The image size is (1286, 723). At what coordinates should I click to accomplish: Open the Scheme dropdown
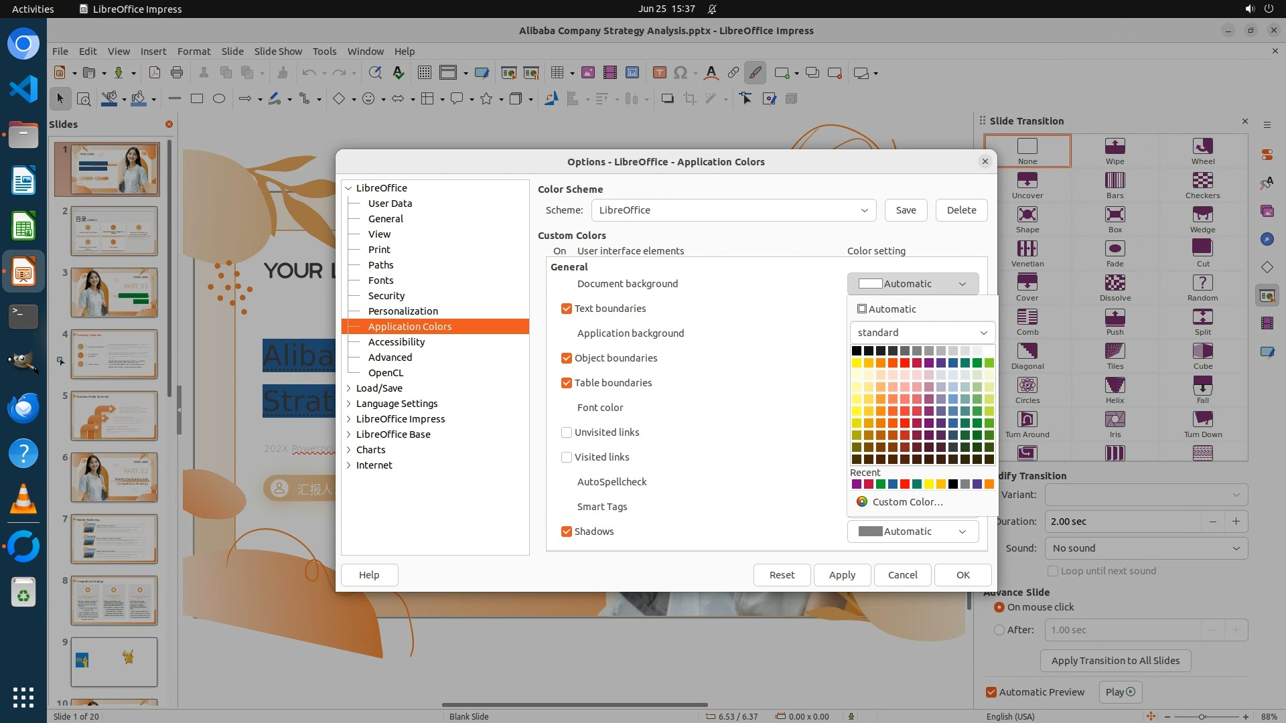point(733,210)
